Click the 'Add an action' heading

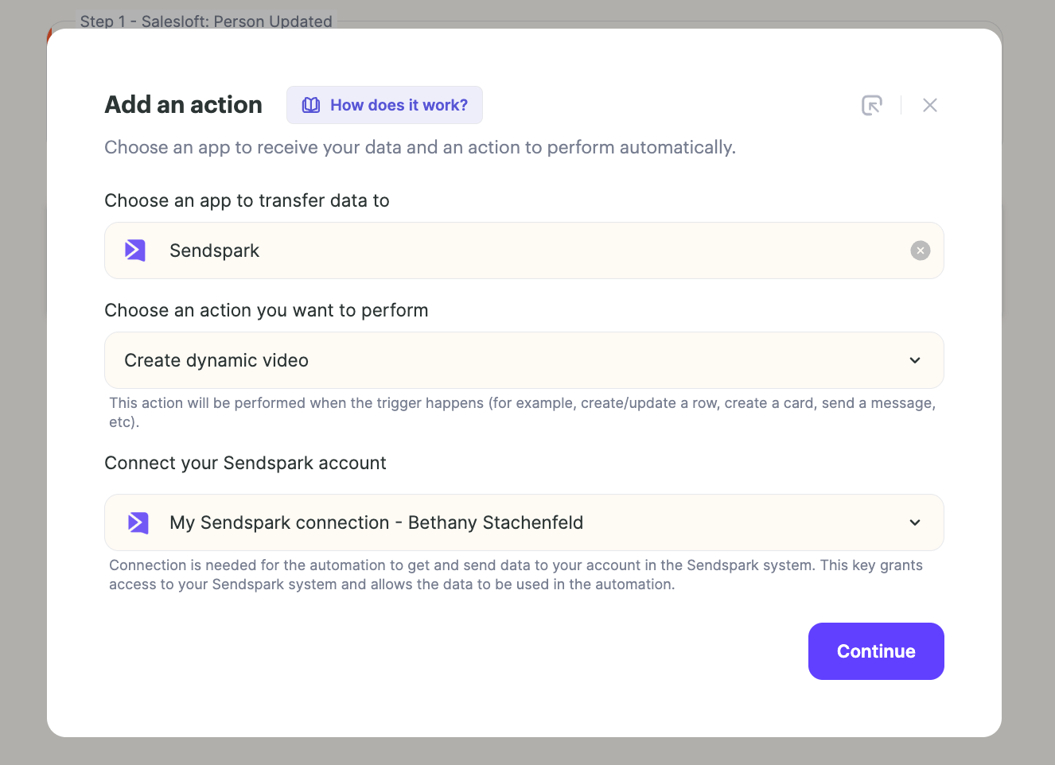click(184, 105)
